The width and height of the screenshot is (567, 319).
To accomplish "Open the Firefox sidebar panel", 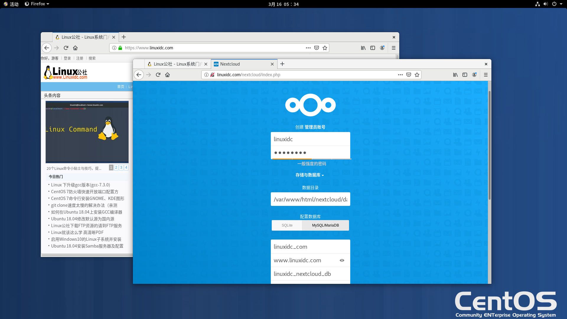I will [465, 75].
